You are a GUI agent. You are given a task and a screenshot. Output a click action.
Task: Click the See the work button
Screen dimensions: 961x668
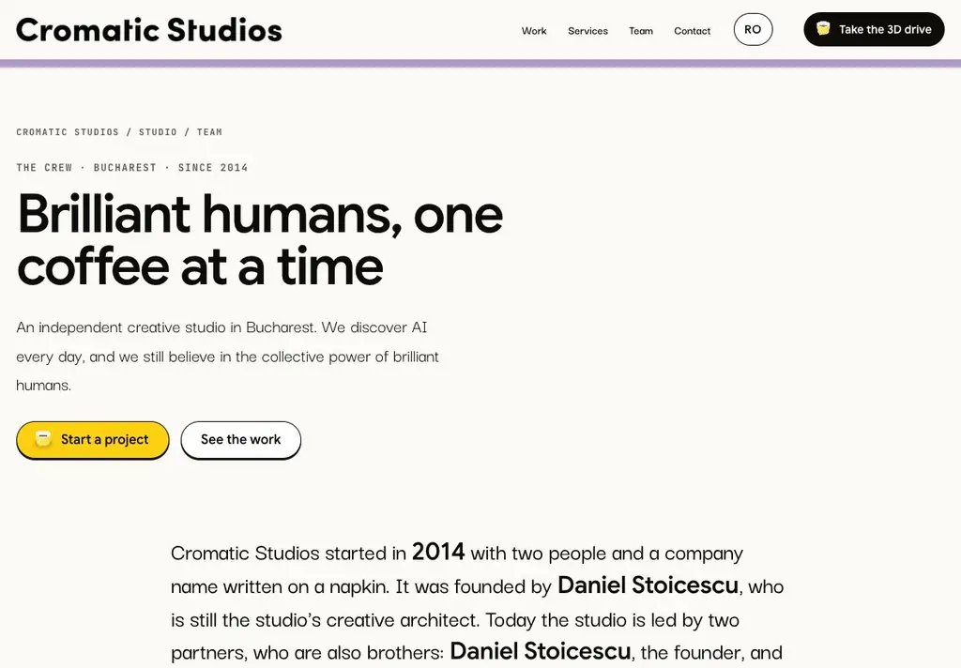pos(241,440)
